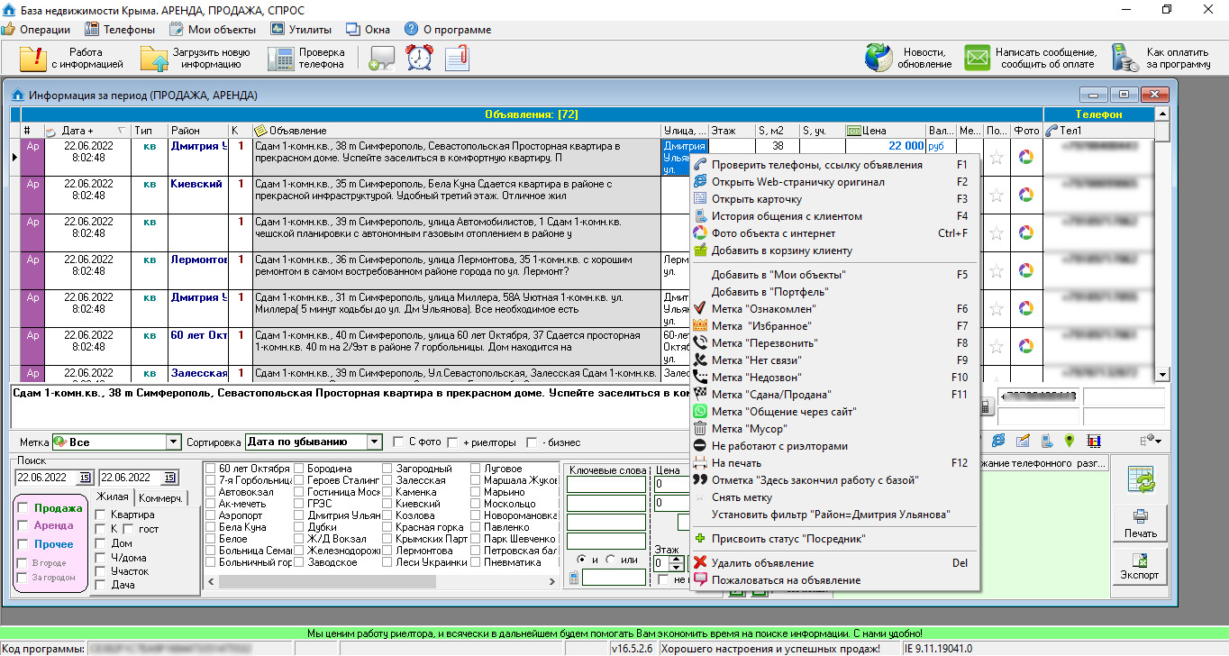Tick the "С фото" checkbox

(398, 442)
